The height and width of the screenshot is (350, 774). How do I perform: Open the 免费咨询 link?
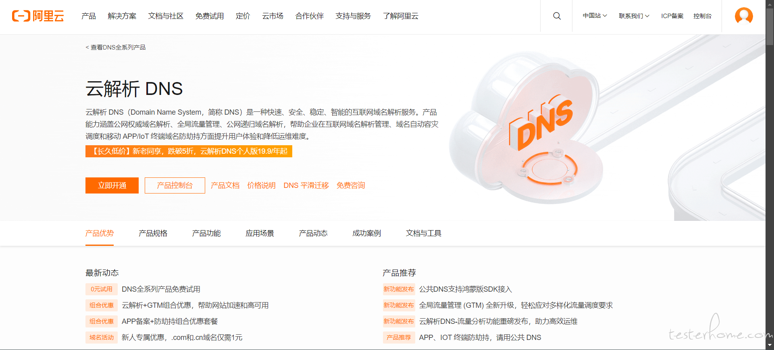point(351,185)
